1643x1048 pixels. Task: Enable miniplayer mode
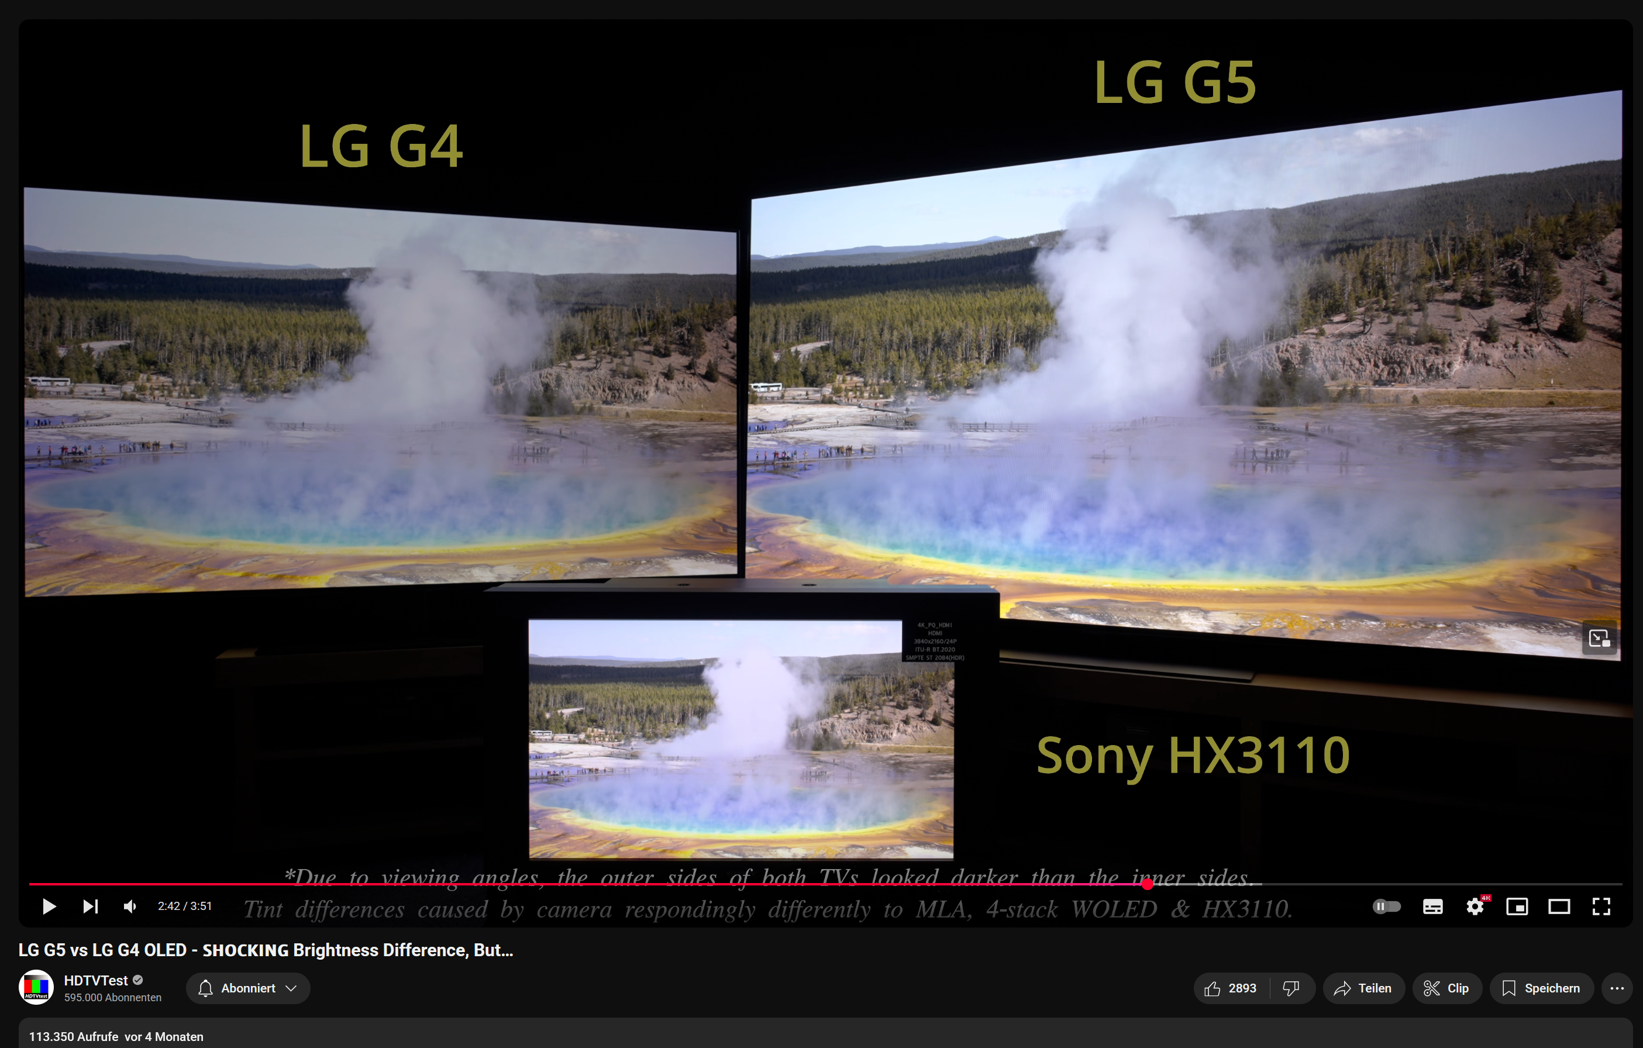pos(1517,906)
